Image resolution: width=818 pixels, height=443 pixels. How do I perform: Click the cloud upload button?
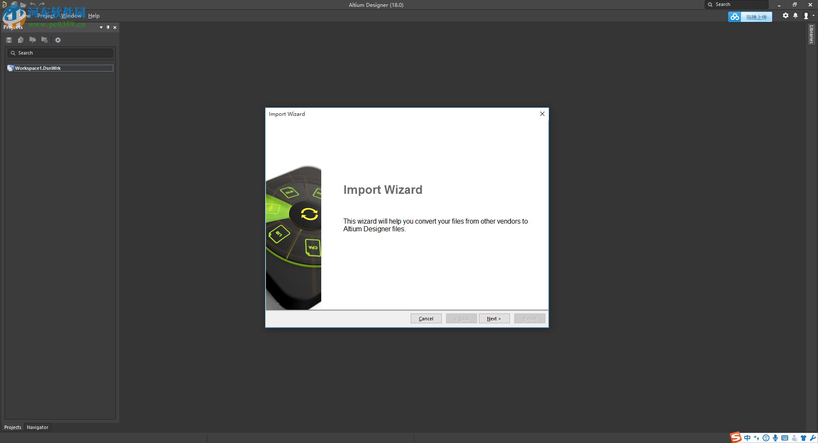(750, 17)
